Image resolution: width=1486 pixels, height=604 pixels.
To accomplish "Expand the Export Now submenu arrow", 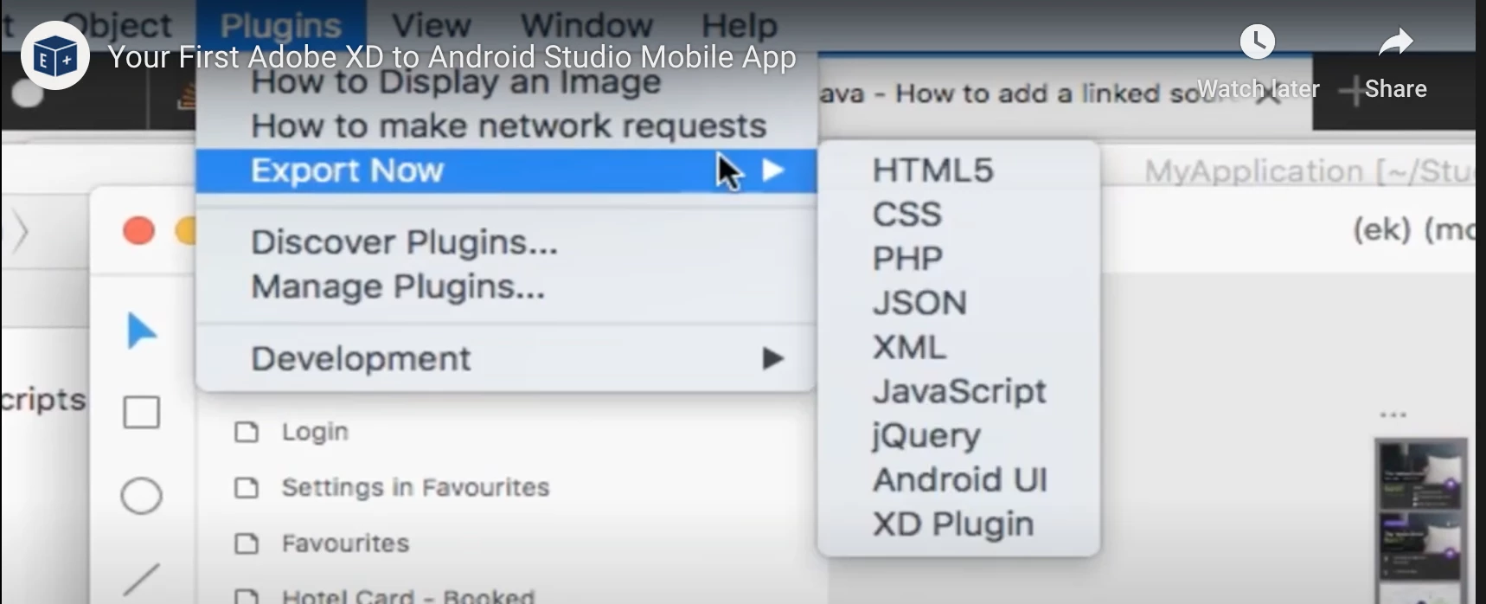I will coord(772,170).
